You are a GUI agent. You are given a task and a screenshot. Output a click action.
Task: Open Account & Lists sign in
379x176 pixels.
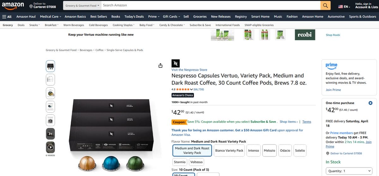366,5
